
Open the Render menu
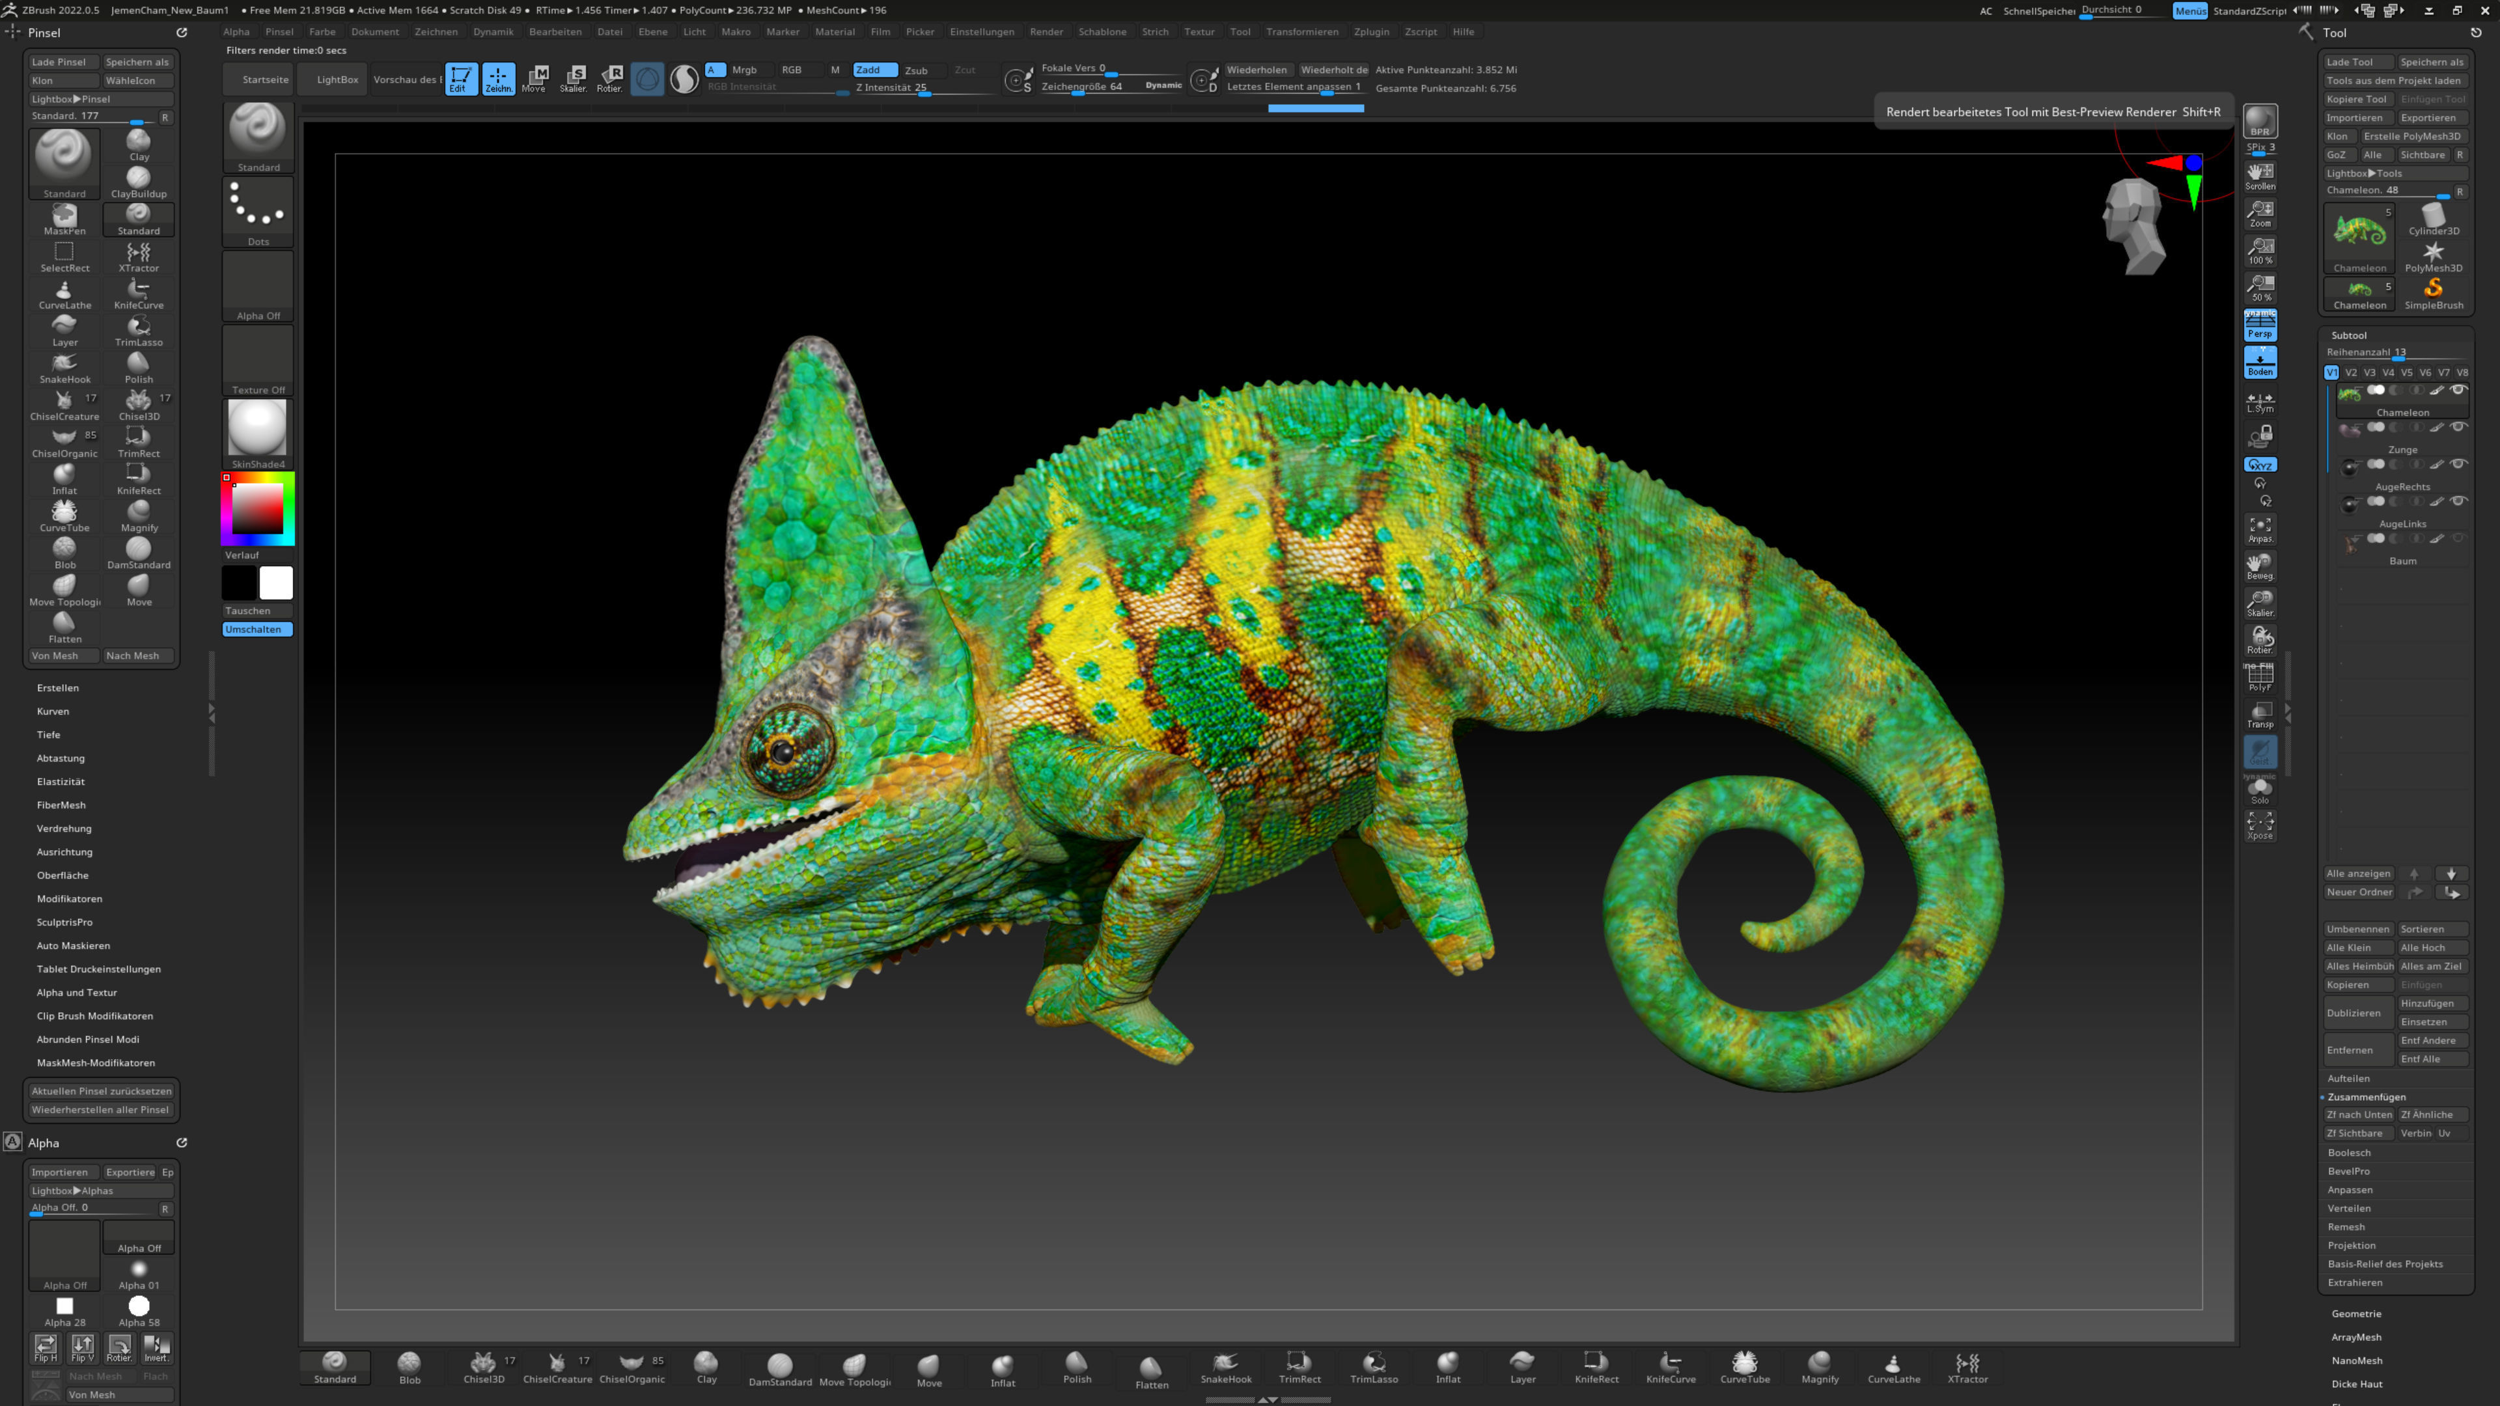pyautogui.click(x=1046, y=32)
